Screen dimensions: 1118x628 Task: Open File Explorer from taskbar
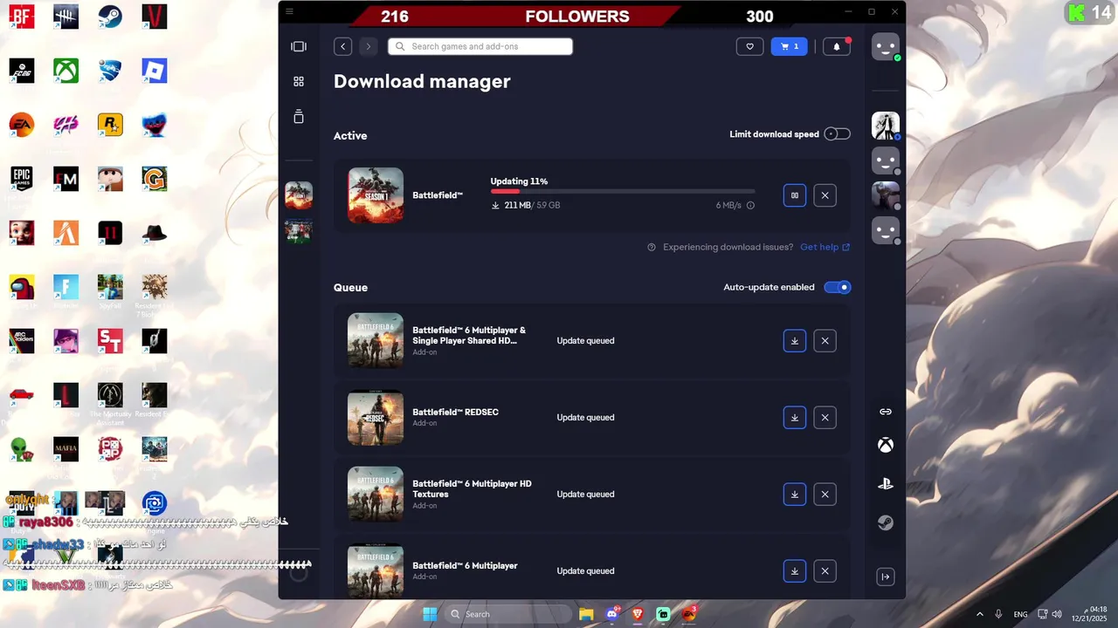point(586,614)
